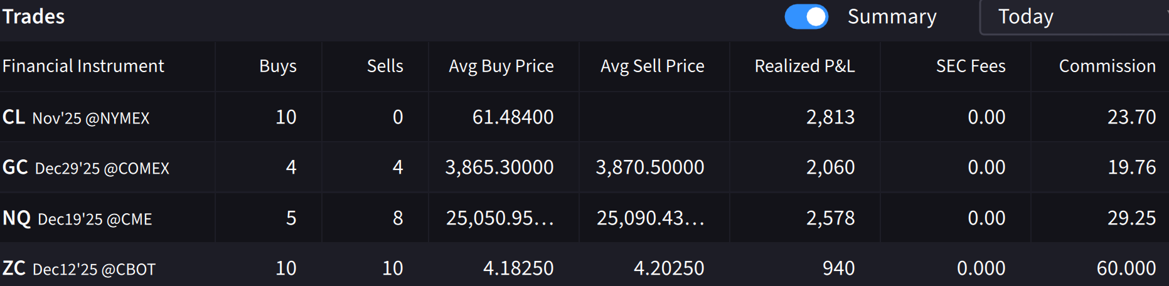Click the Realized P&L column header
The height and width of the screenshot is (286, 1169).
click(x=804, y=66)
